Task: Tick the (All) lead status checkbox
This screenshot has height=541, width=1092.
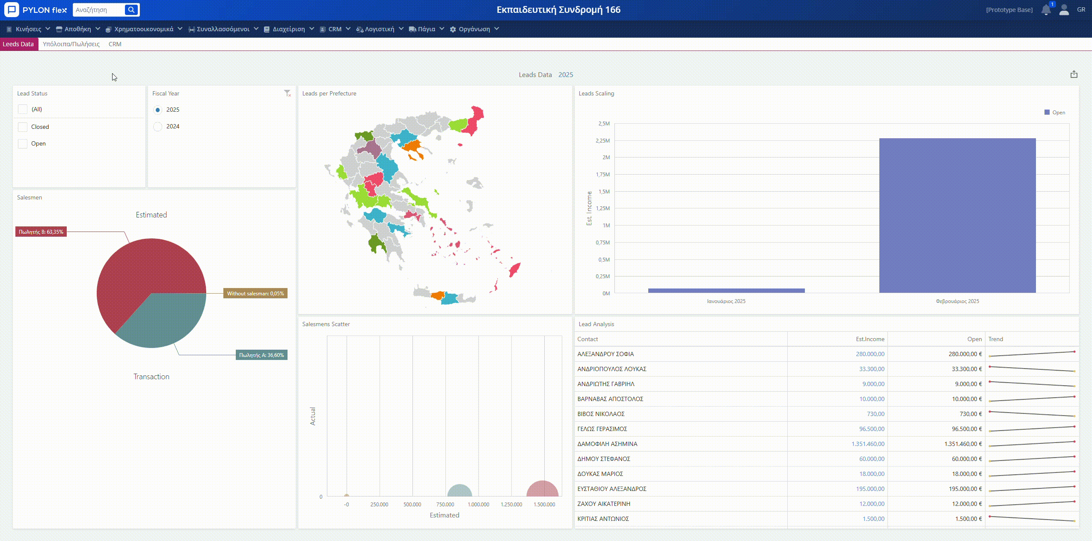Action: (23, 109)
